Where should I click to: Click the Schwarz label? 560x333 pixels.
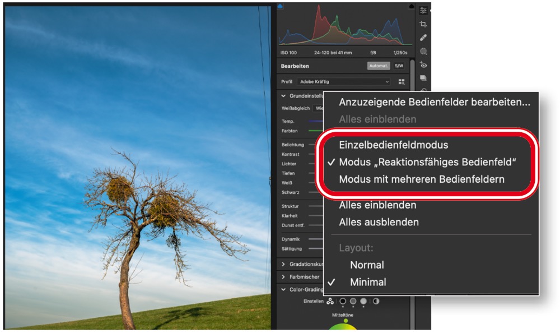tap(290, 192)
